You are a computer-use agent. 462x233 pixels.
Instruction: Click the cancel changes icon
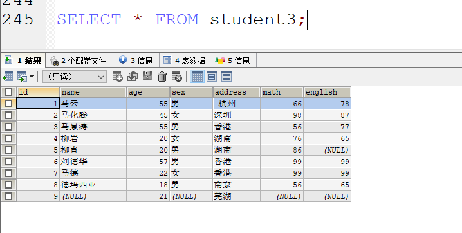click(x=177, y=77)
